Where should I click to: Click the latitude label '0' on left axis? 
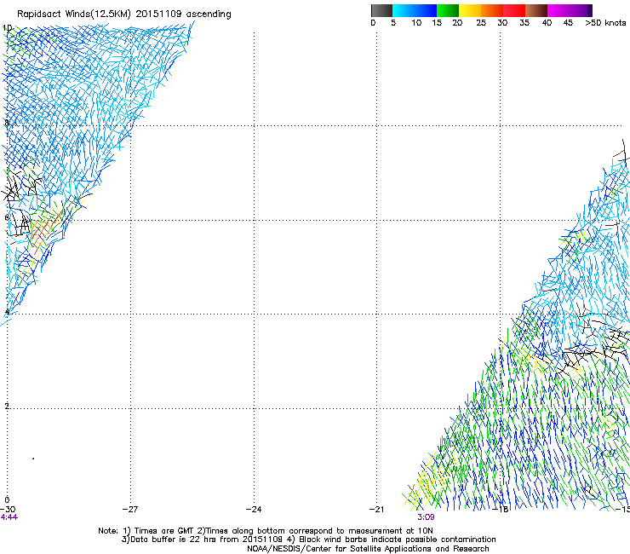pyautogui.click(x=7, y=500)
